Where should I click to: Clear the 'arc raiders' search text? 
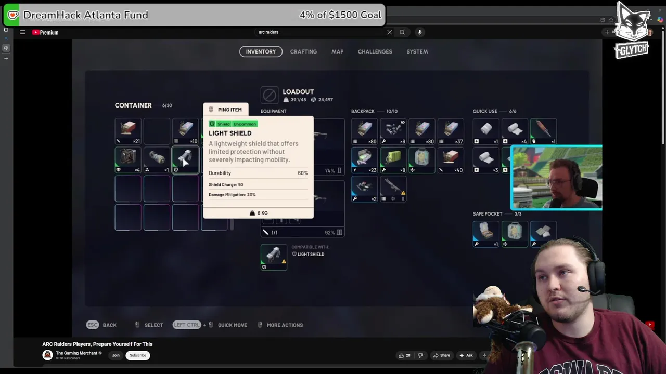click(389, 32)
